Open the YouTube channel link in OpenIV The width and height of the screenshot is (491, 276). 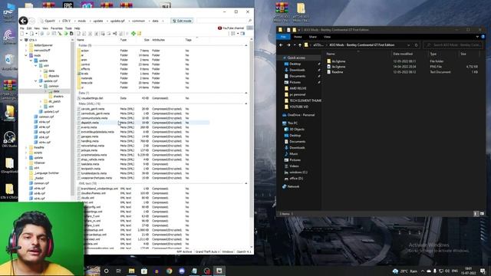click(x=231, y=28)
